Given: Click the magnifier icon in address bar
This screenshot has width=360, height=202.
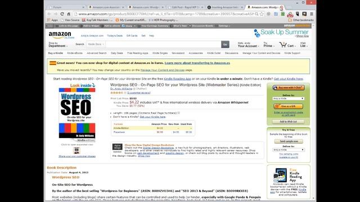Looking at the screenshot, I should click(256, 14).
